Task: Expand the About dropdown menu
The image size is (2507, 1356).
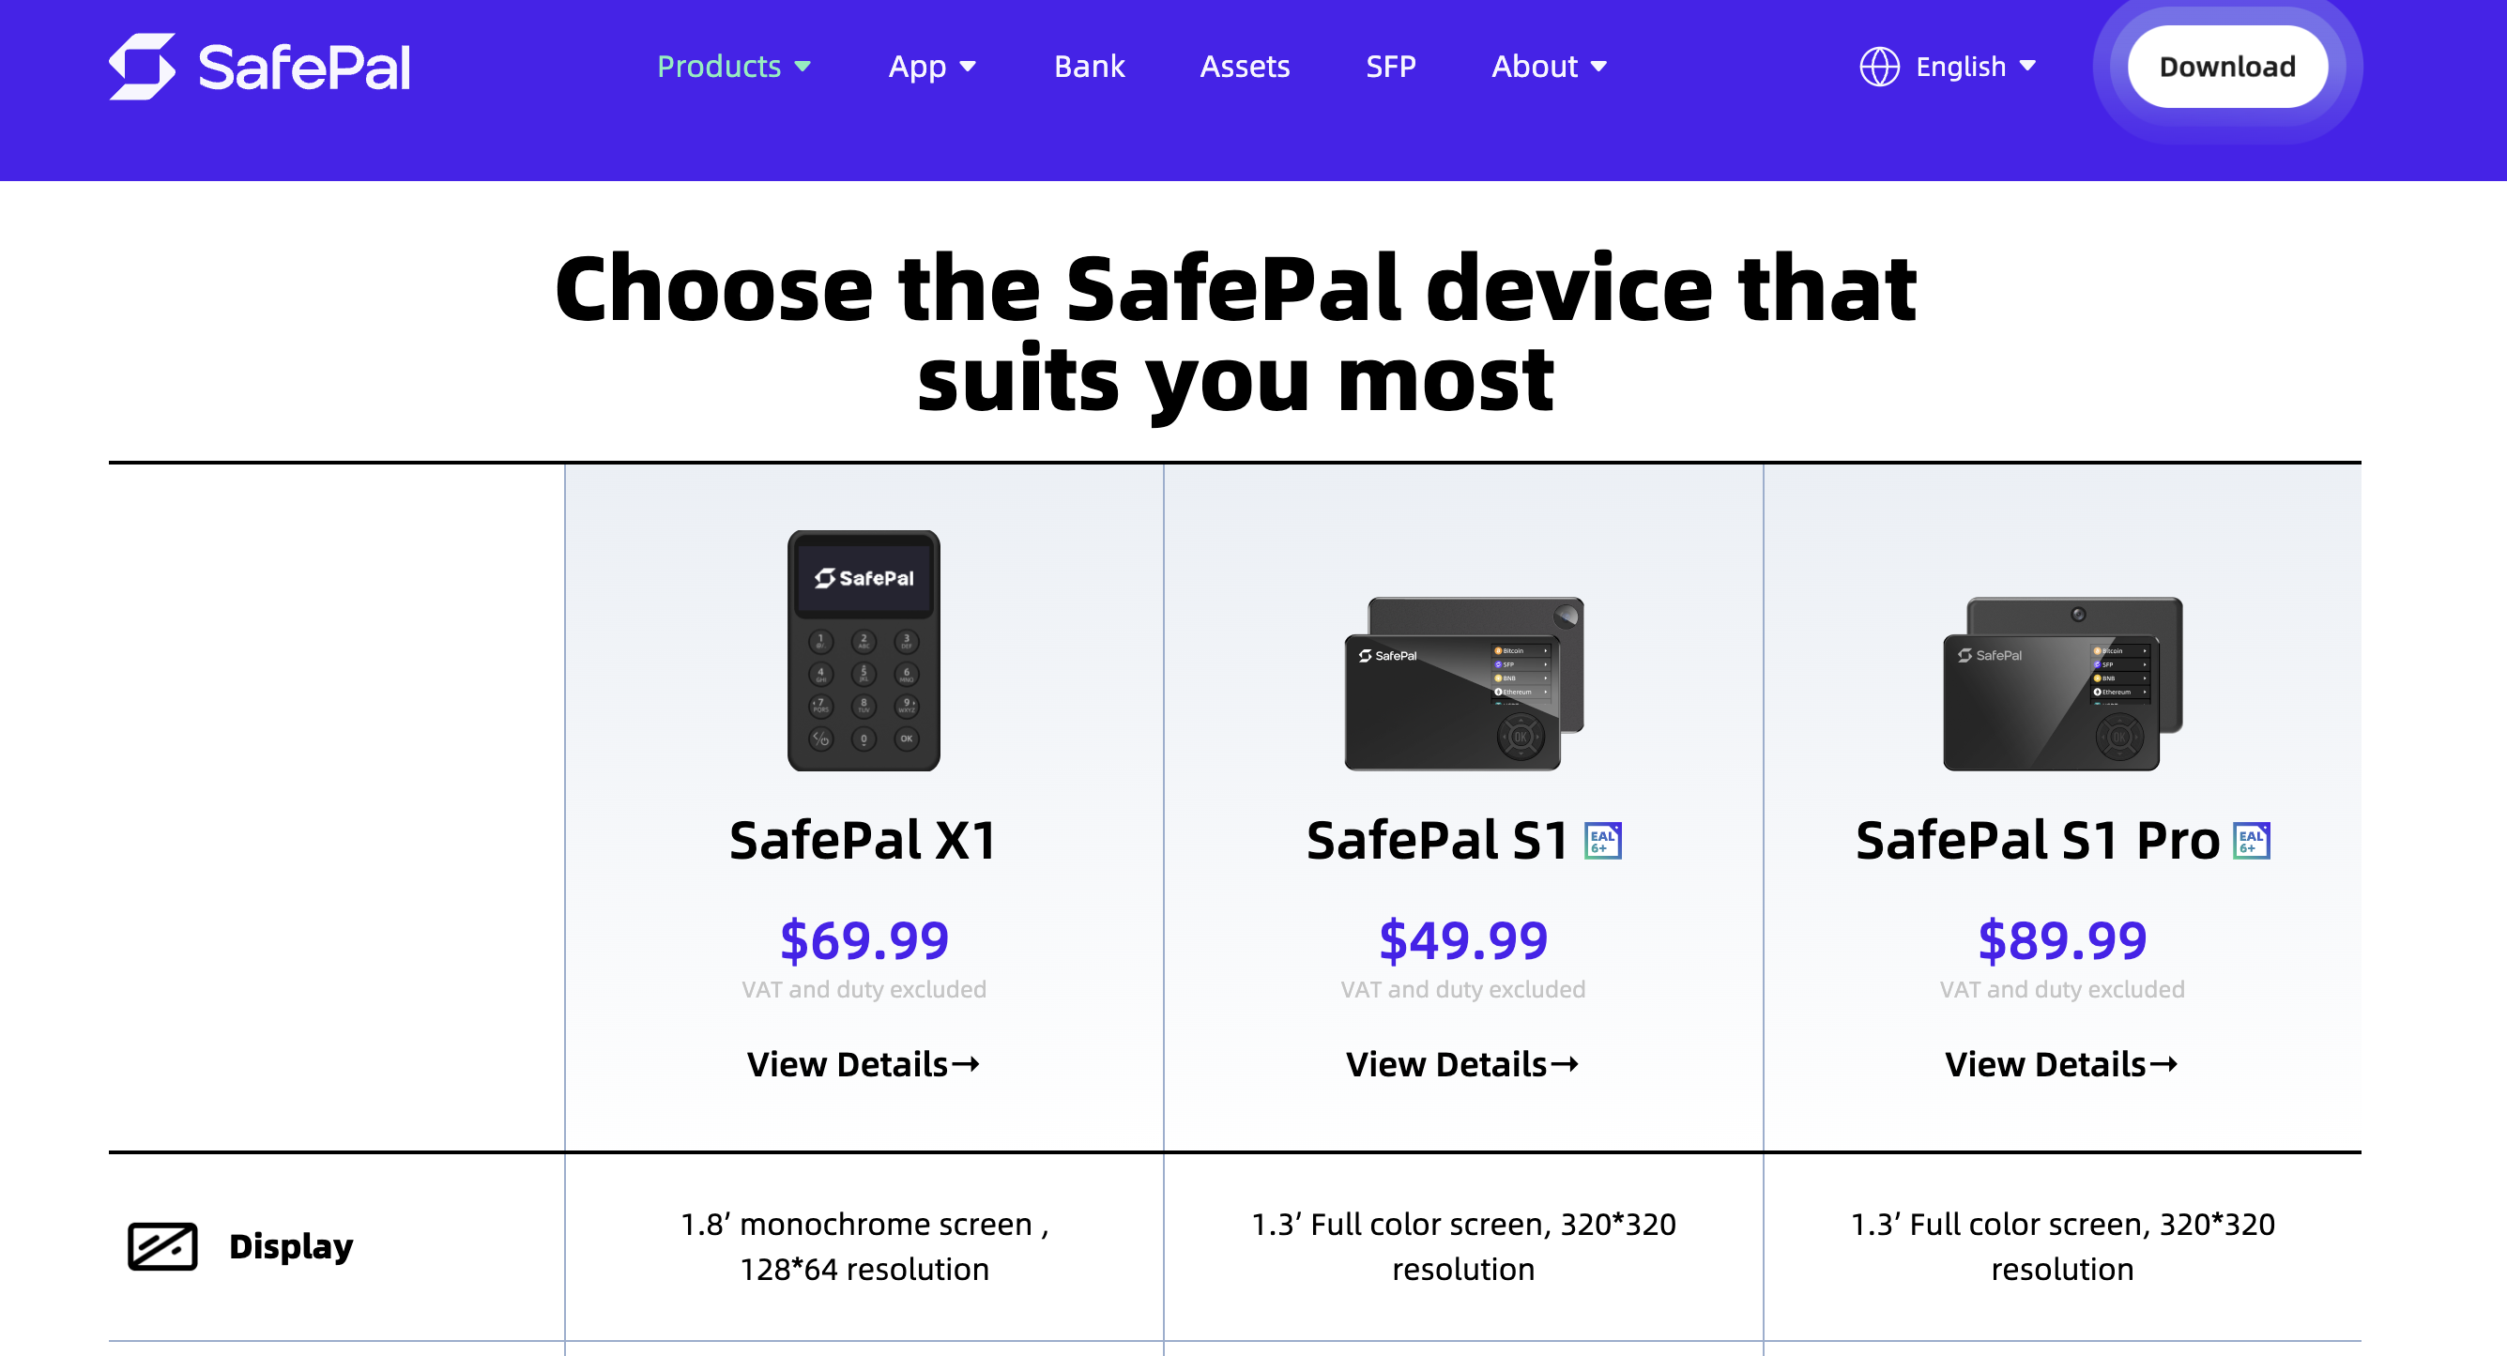Action: (x=1549, y=66)
